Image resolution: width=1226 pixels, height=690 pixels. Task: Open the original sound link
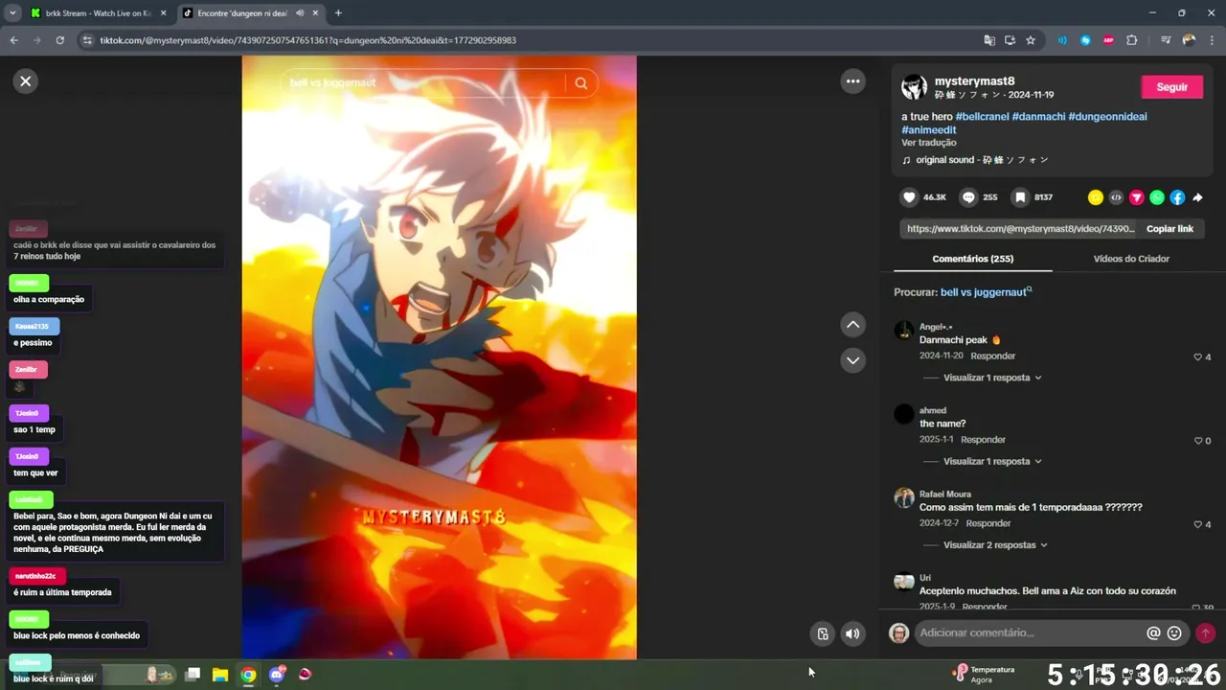pos(982,160)
